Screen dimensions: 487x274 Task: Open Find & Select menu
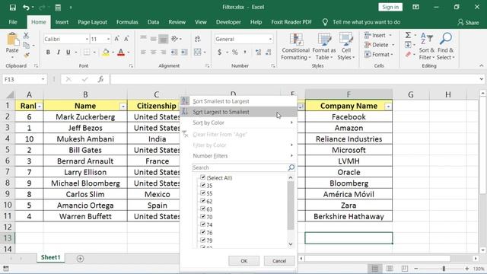point(445,46)
